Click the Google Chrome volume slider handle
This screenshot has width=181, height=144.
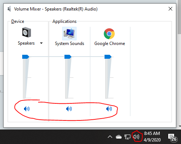point(108,57)
